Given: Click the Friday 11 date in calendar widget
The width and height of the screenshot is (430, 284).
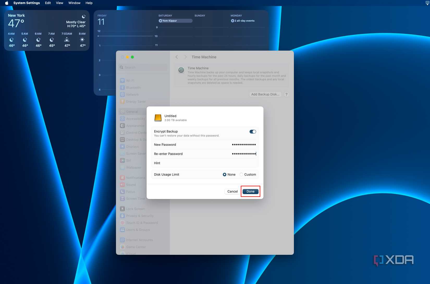Looking at the screenshot, I should point(101,22).
